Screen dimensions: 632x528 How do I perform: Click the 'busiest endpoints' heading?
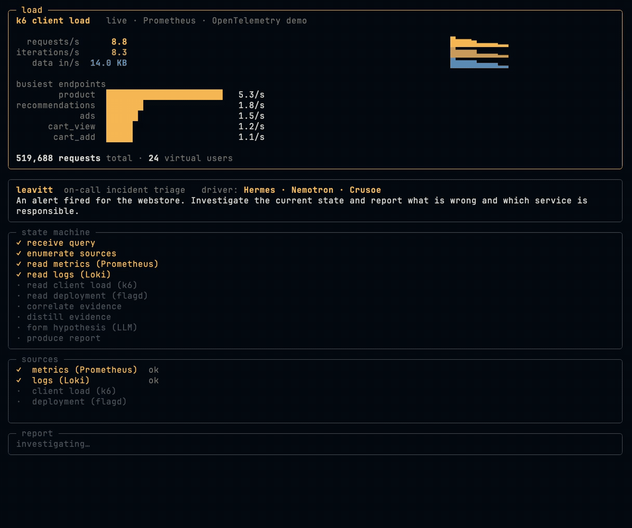click(x=61, y=84)
